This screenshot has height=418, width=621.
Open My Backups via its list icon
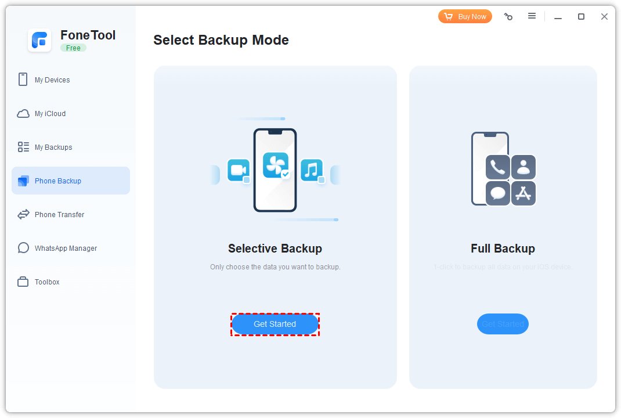pos(23,147)
